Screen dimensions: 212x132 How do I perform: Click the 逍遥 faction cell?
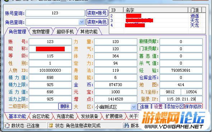pyautogui.click(x=195, y=16)
